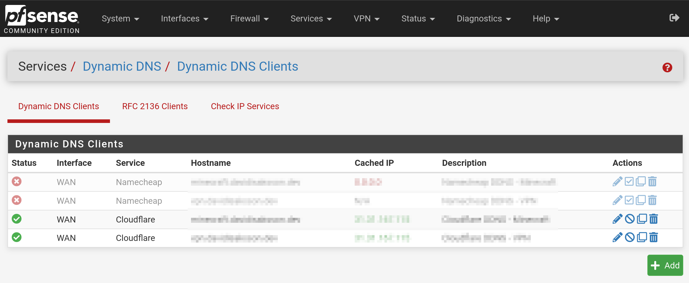Enable the second Namecheap client via checkbox icon
Image resolution: width=689 pixels, height=283 pixels.
click(x=629, y=200)
